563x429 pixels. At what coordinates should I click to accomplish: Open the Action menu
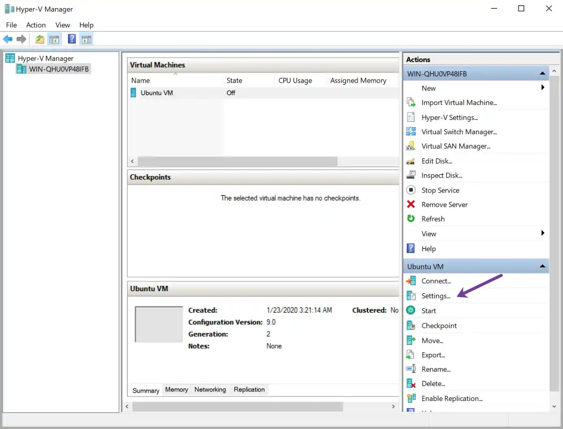(36, 25)
